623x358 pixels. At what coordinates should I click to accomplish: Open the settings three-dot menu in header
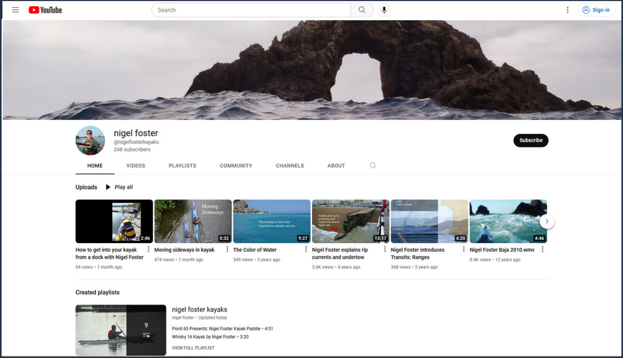click(567, 10)
